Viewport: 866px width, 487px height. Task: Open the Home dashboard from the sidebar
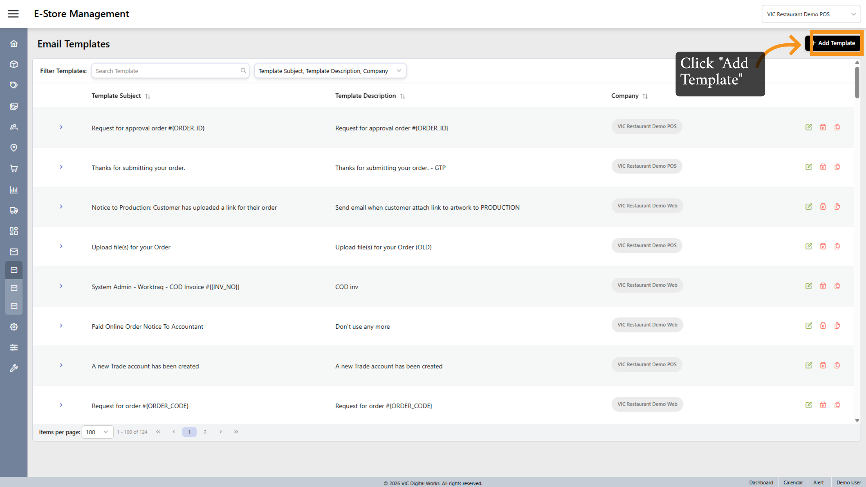point(14,43)
